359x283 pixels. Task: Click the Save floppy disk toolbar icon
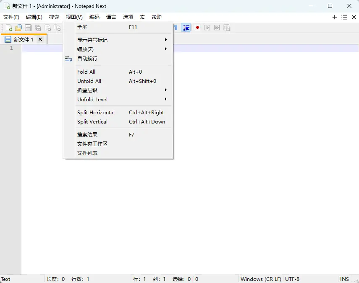[28, 28]
